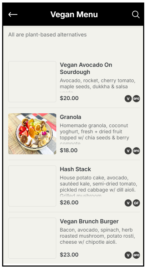Select the Hash Stack title
Viewport: 146px width, 268px height.
pyautogui.click(x=75, y=169)
